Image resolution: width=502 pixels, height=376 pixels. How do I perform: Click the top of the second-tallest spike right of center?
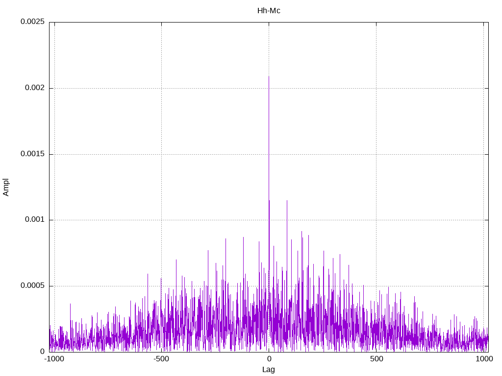click(287, 201)
